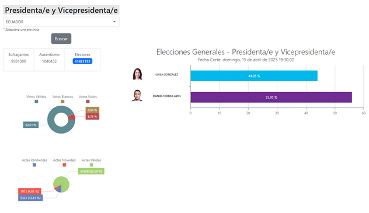Toggle the Votos Blancos legend swatch

tap(62, 102)
